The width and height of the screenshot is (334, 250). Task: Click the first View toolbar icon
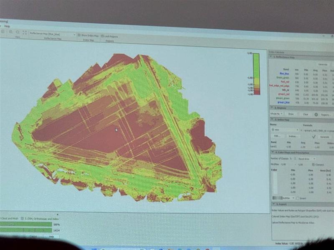pyautogui.click(x=2, y=31)
